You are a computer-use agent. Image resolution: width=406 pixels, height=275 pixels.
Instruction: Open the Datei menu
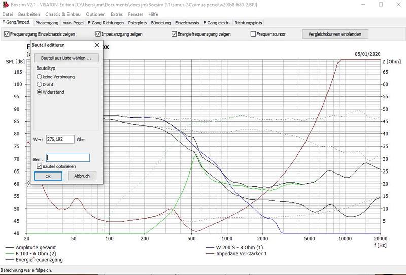pyautogui.click(x=9, y=14)
